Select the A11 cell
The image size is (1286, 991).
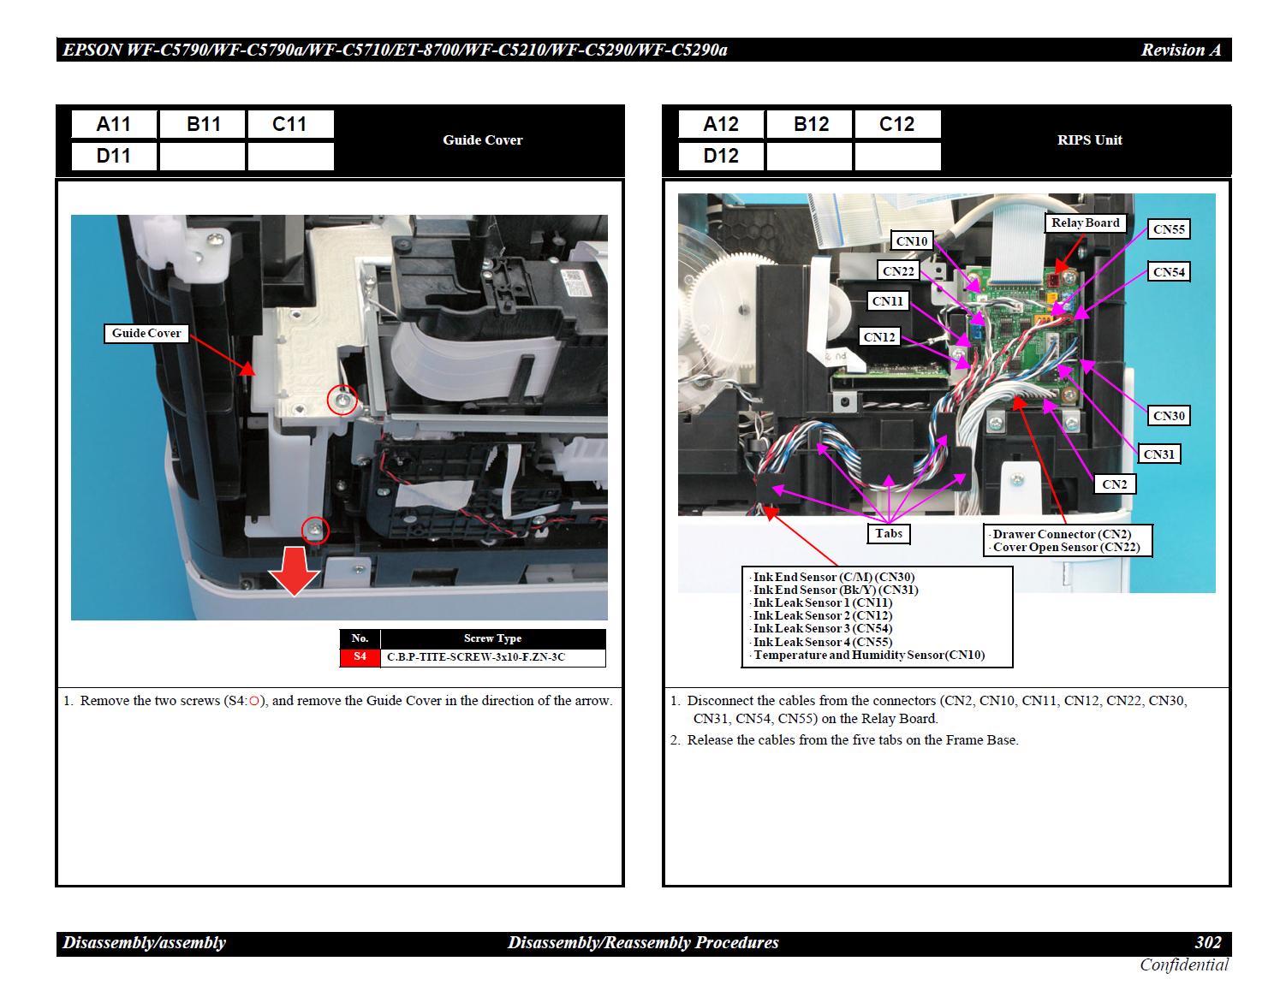click(x=114, y=125)
